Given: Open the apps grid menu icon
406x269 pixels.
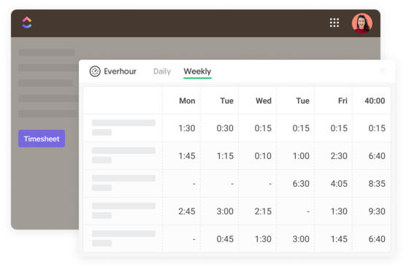Looking at the screenshot, I should click(x=334, y=23).
